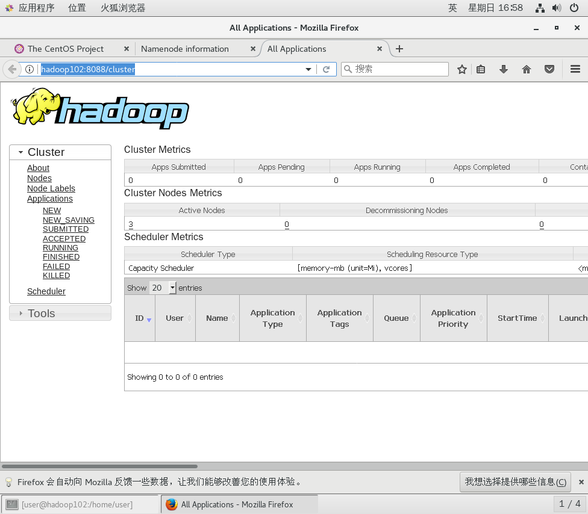This screenshot has width=588, height=514.
Task: Open the Firefox hamburger menu
Action: pyautogui.click(x=575, y=69)
